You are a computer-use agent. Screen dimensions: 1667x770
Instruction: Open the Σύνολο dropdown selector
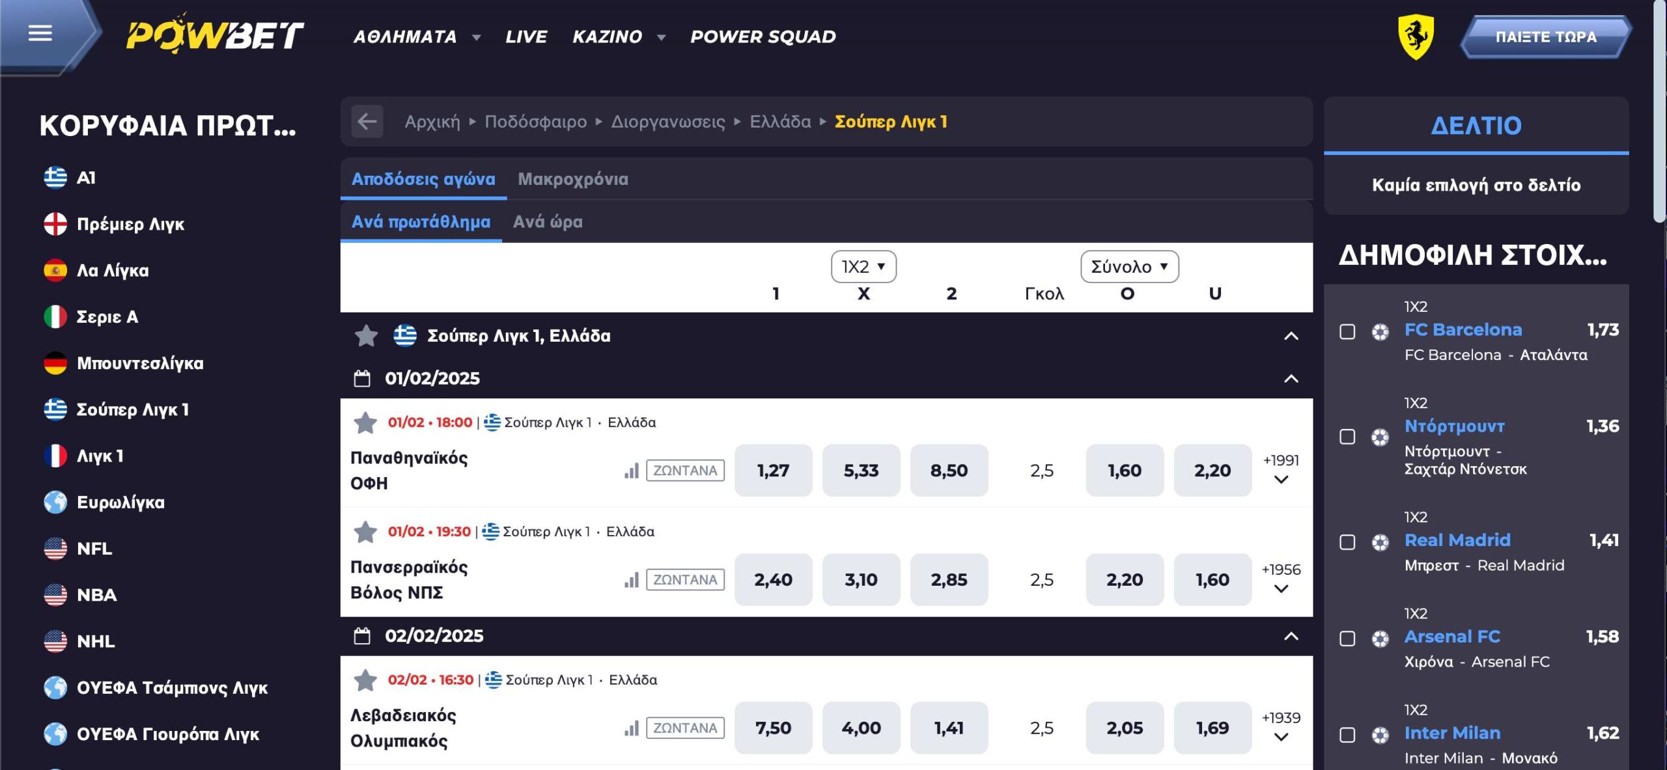[1129, 267]
